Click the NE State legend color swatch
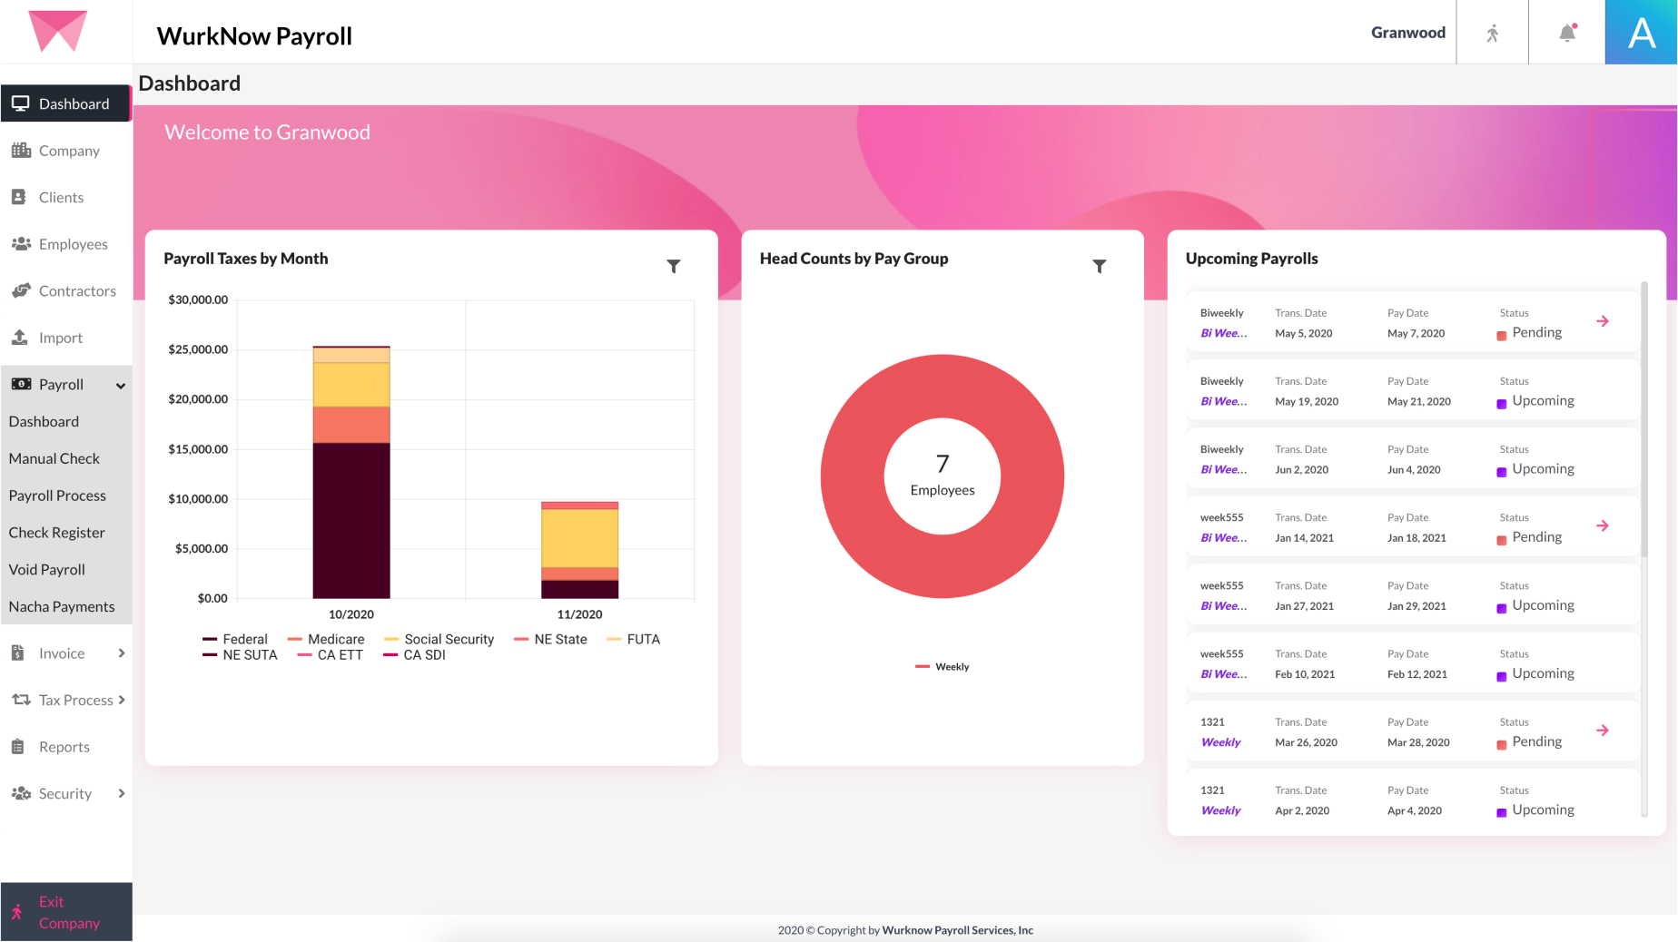1678x942 pixels. [x=521, y=640]
